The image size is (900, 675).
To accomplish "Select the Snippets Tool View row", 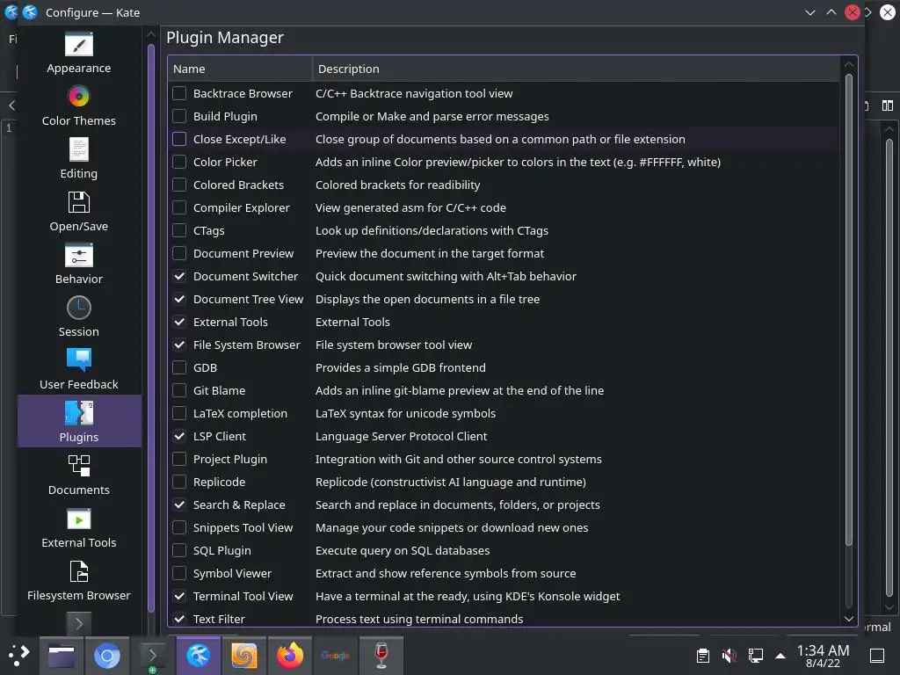I will (504, 527).
